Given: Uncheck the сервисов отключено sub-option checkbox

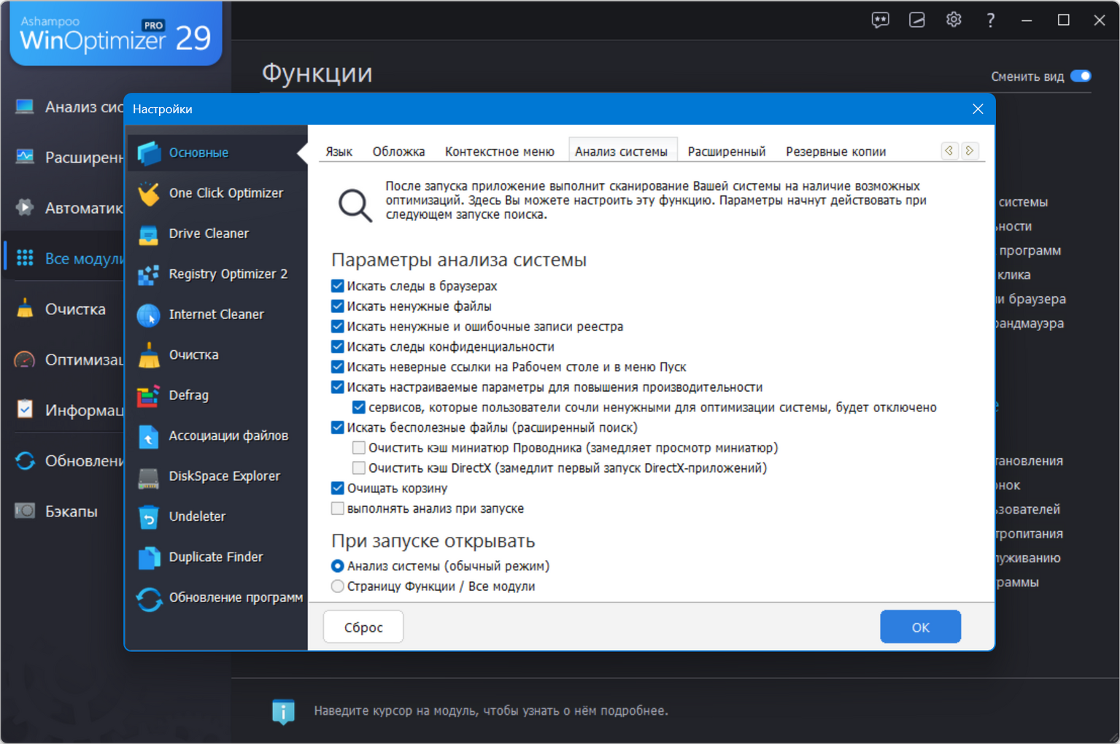Looking at the screenshot, I should 359,408.
